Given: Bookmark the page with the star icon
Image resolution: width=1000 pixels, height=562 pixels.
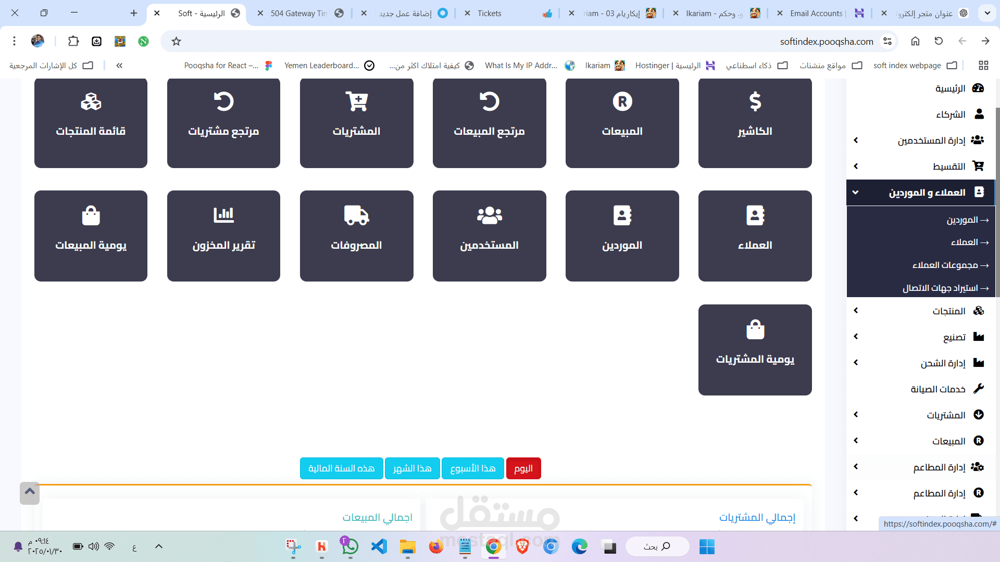Looking at the screenshot, I should pyautogui.click(x=176, y=42).
